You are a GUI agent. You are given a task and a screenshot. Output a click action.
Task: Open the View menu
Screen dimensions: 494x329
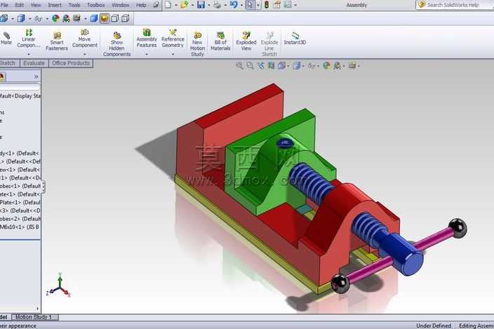click(36, 5)
